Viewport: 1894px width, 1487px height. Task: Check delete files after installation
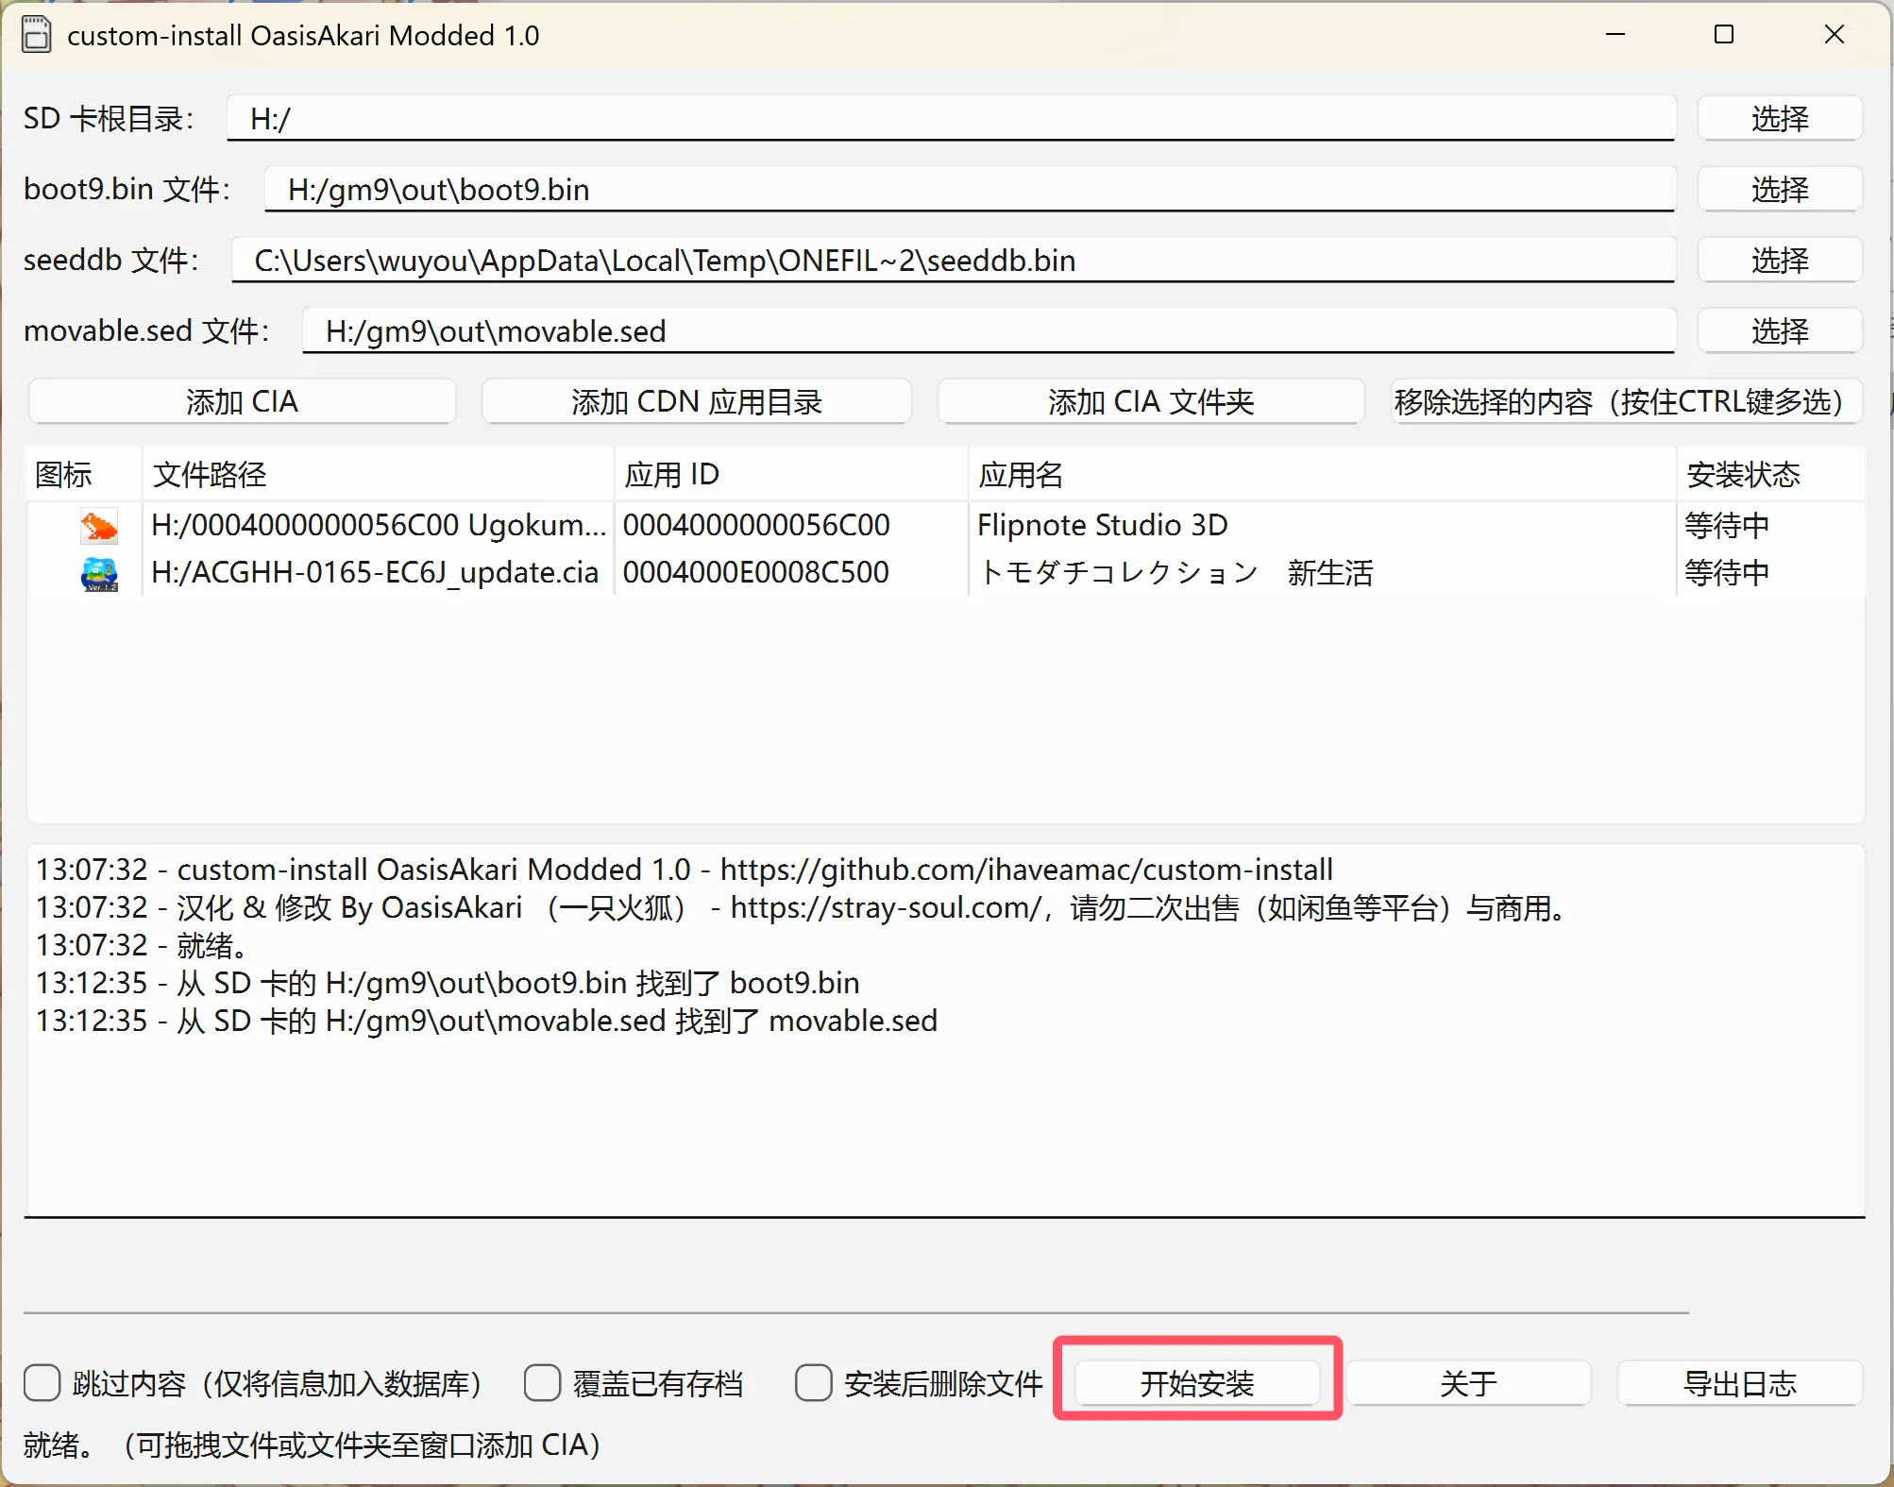click(x=813, y=1383)
